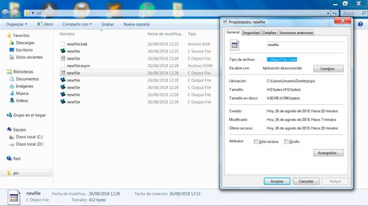Click the Avanzados... button

(x=329, y=153)
